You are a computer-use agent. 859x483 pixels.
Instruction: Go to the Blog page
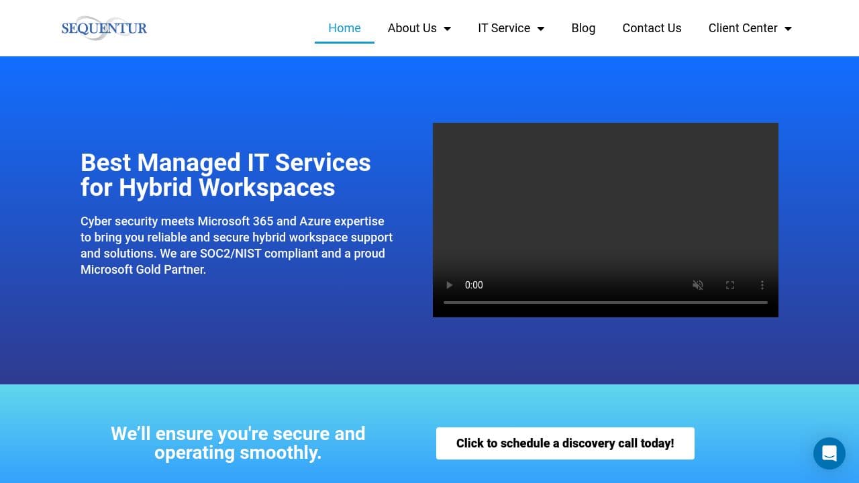pyautogui.click(x=583, y=28)
